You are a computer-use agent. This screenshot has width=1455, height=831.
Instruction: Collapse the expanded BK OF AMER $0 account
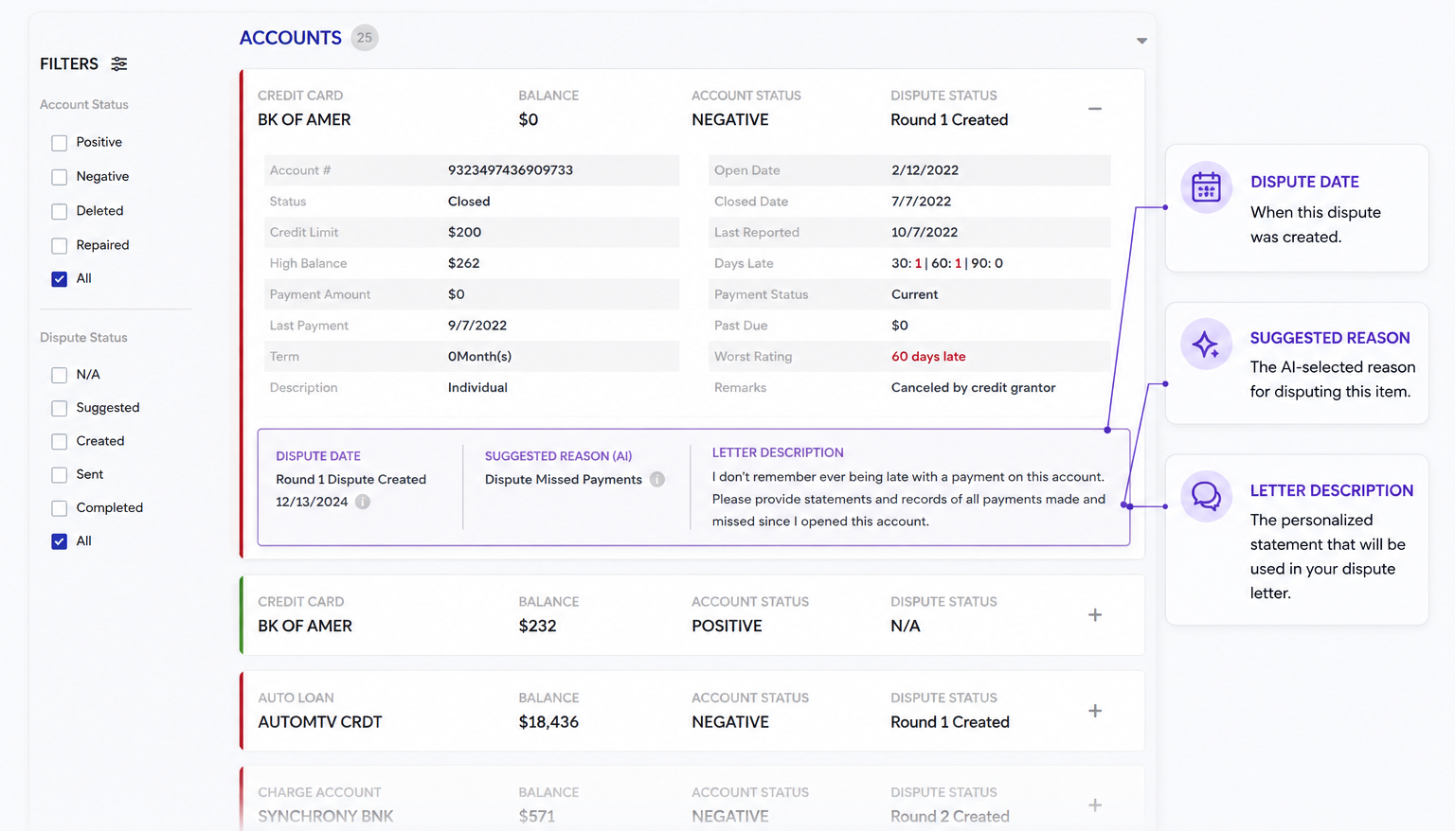1095,109
